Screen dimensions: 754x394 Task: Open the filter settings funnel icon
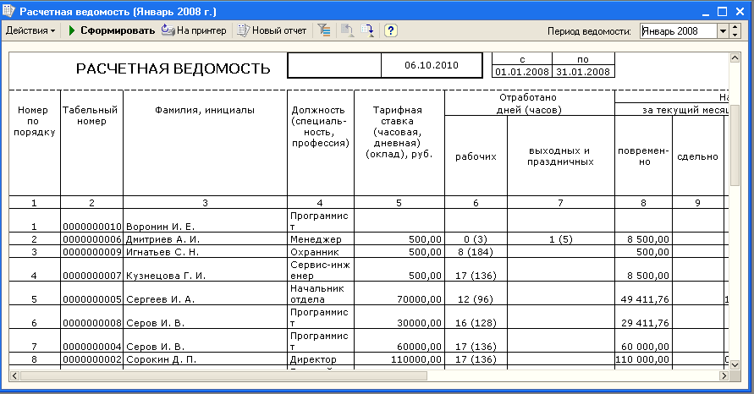point(324,30)
